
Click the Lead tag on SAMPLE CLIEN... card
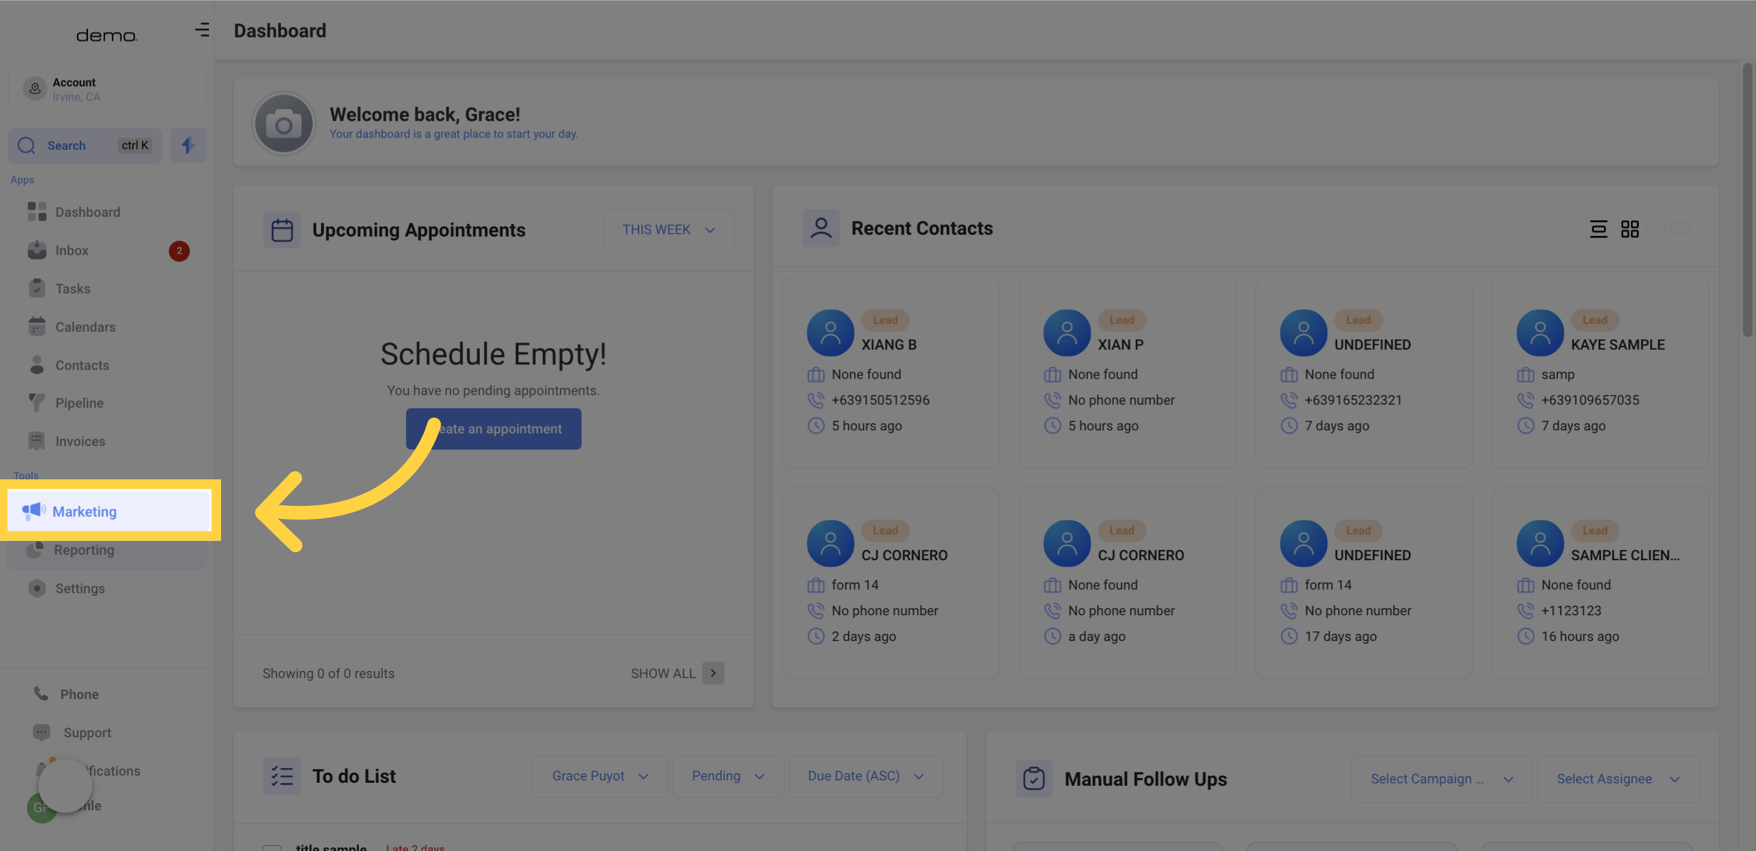tap(1594, 530)
